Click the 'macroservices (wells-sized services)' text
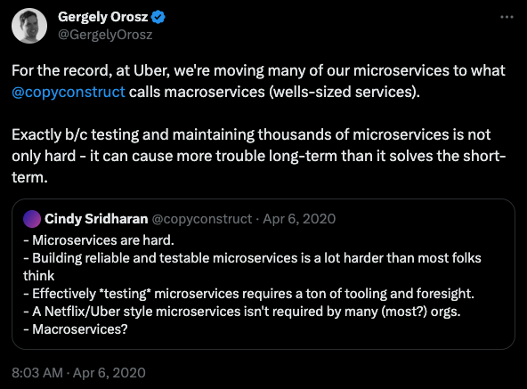Screen dimensions: 527x389 pyautogui.click(x=292, y=92)
